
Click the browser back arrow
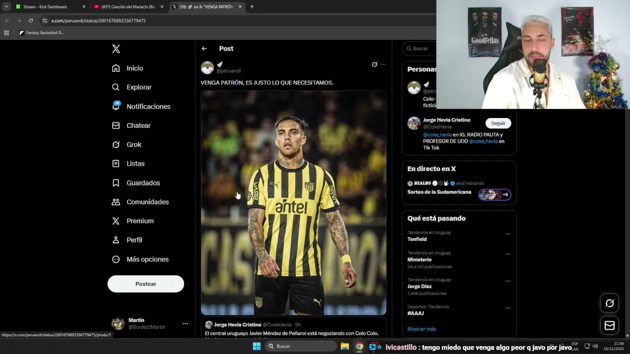[7, 21]
